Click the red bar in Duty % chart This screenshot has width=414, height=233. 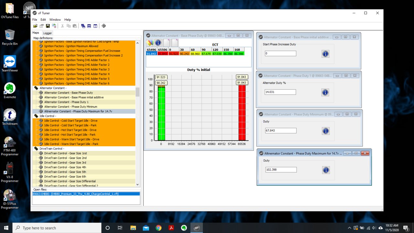(x=242, y=113)
